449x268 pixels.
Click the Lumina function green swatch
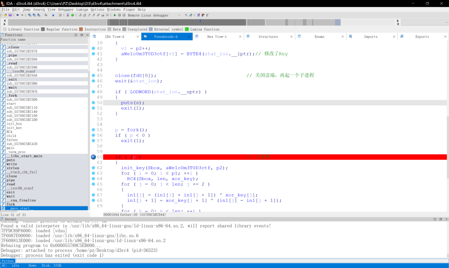[187, 29]
